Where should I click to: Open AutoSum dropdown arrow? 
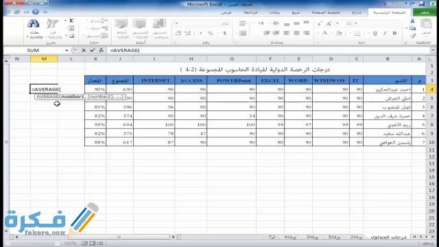pyautogui.click(x=66, y=21)
